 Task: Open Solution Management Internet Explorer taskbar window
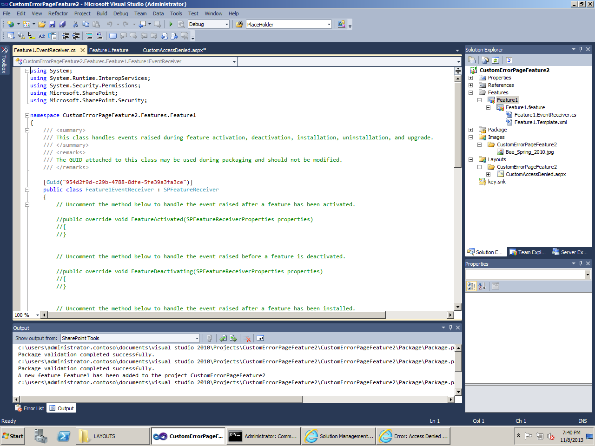tap(338, 436)
